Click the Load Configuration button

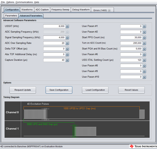tap(95, 90)
